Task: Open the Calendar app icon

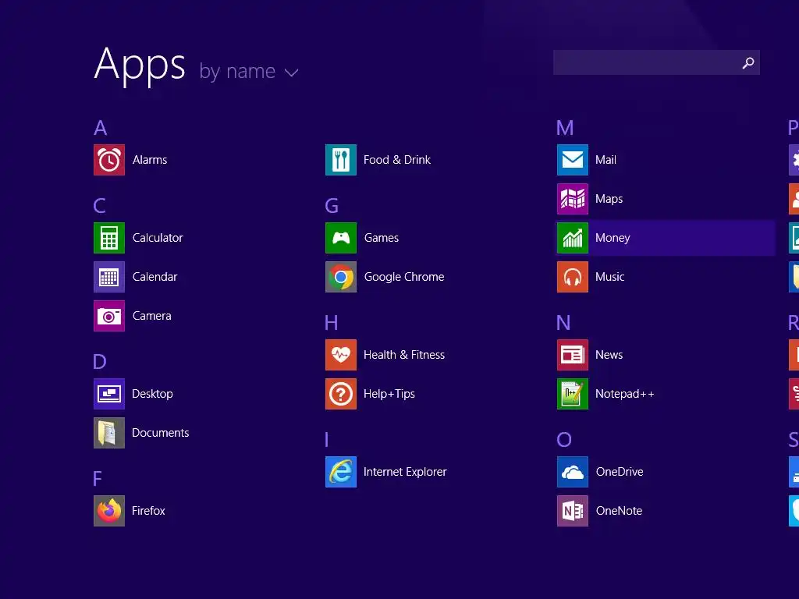Action: pyautogui.click(x=109, y=277)
